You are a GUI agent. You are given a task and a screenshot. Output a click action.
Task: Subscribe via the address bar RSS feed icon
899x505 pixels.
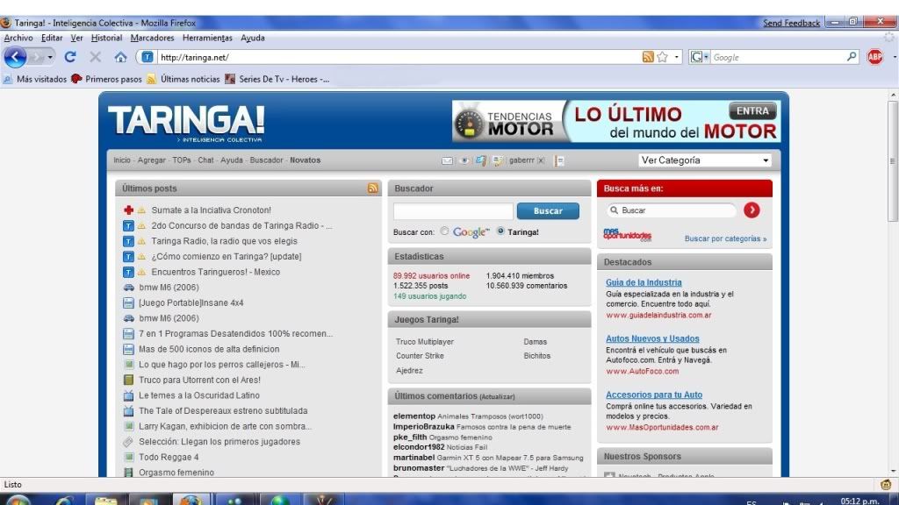(x=648, y=57)
